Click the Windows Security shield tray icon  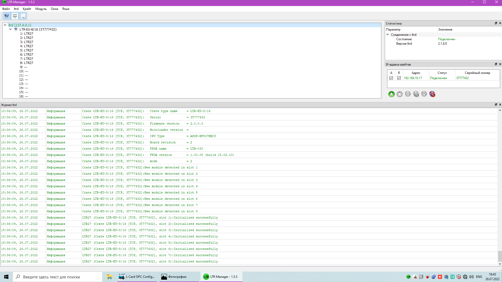pyautogui.click(x=459, y=277)
